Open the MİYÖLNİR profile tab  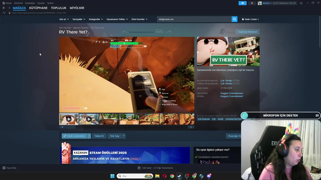point(77,8)
